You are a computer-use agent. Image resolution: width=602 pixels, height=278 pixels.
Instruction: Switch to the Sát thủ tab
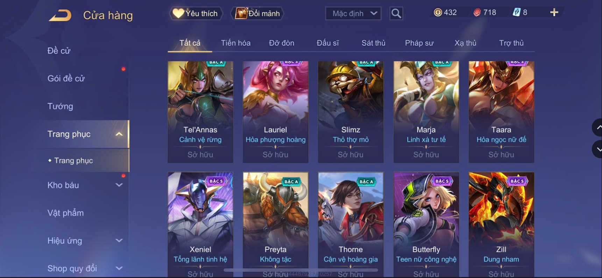point(373,43)
